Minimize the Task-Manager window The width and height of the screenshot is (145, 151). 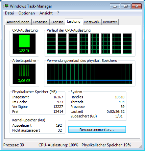115,6
